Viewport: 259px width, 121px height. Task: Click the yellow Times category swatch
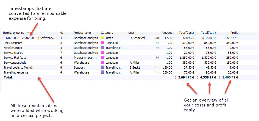coord(103,38)
